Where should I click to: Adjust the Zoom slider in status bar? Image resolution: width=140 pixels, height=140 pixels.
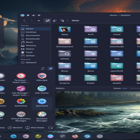131,88
